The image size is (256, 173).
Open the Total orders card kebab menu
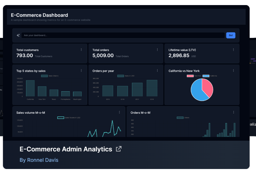pyautogui.click(x=157, y=50)
